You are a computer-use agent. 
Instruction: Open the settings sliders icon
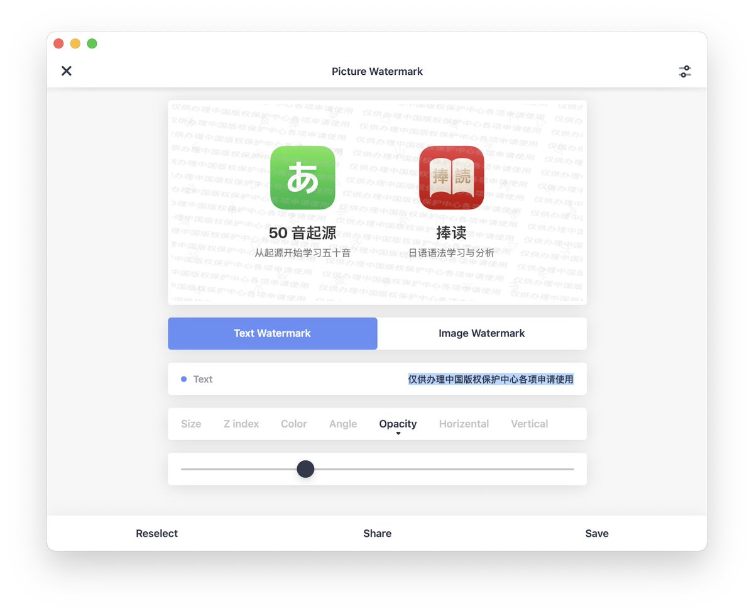685,72
